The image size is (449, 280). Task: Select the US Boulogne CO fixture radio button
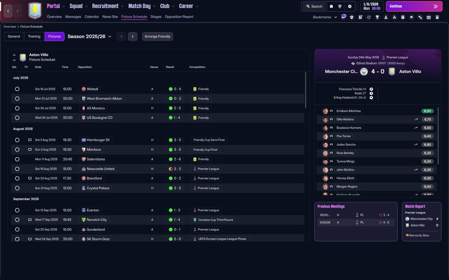pyautogui.click(x=17, y=118)
